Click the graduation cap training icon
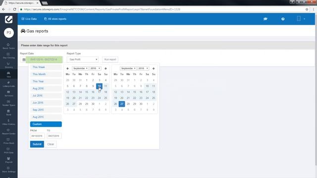317x178 pixels. coord(265,19)
